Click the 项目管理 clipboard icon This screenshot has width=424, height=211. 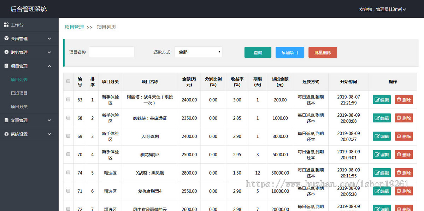point(6,66)
